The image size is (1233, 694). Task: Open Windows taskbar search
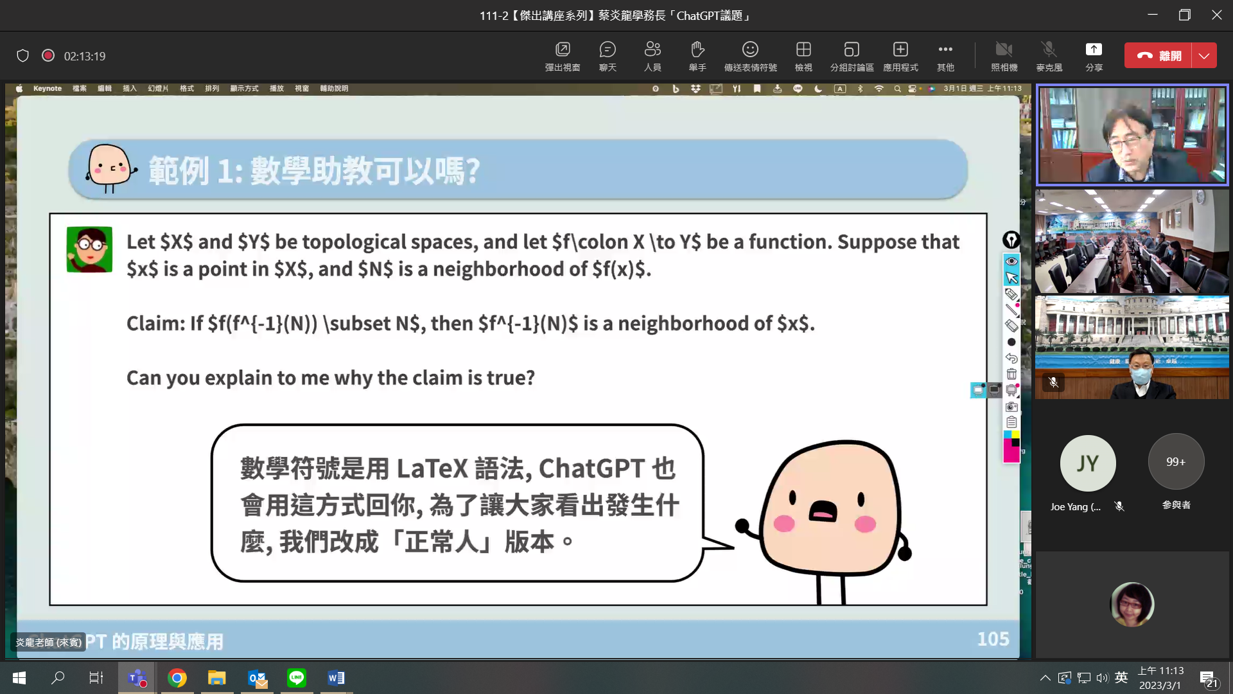pyautogui.click(x=58, y=677)
